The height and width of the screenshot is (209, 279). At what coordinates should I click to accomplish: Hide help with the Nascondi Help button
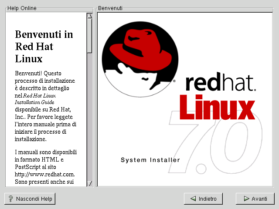click(30, 199)
